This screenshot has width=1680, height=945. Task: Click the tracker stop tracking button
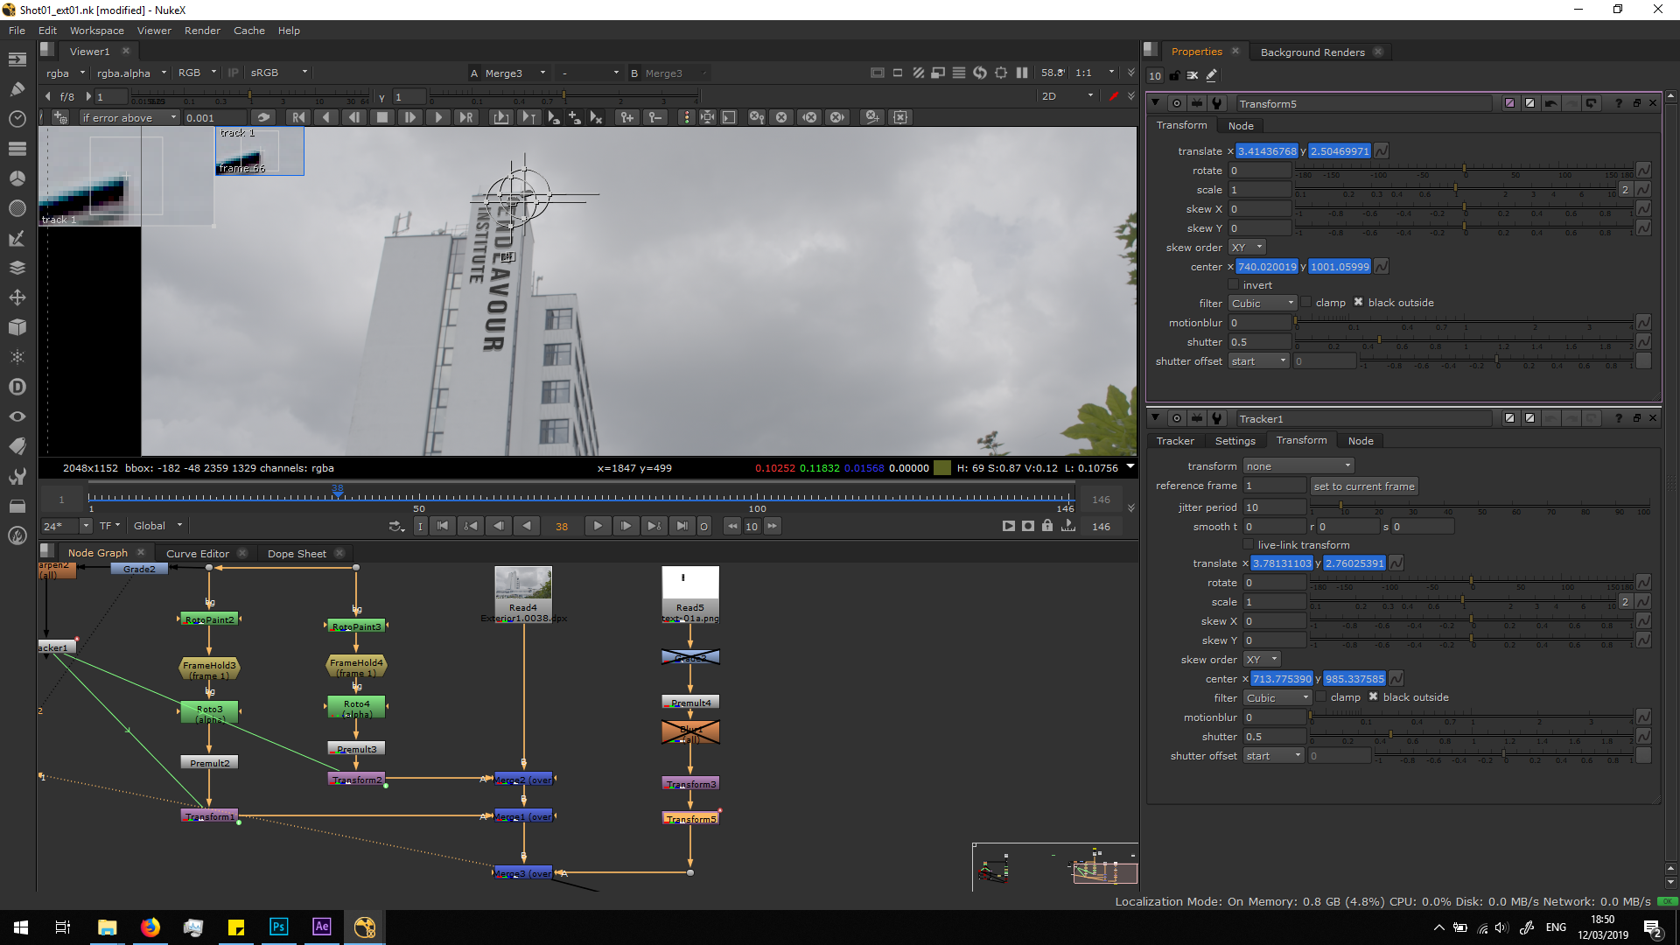point(381,117)
